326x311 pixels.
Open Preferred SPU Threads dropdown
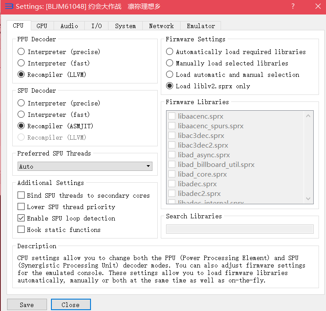click(85, 166)
